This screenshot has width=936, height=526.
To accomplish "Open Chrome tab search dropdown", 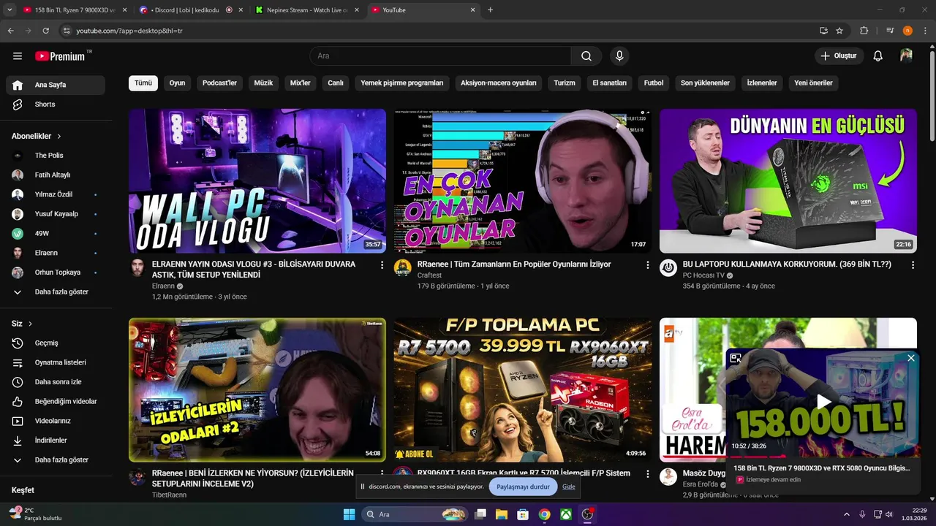I will point(10,10).
